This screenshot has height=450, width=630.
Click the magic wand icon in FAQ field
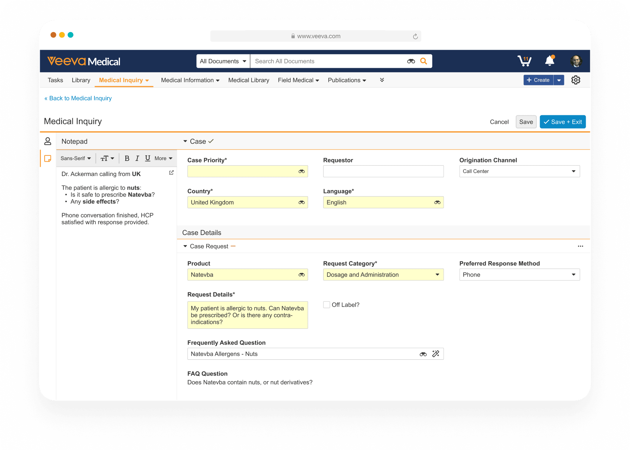pyautogui.click(x=436, y=354)
